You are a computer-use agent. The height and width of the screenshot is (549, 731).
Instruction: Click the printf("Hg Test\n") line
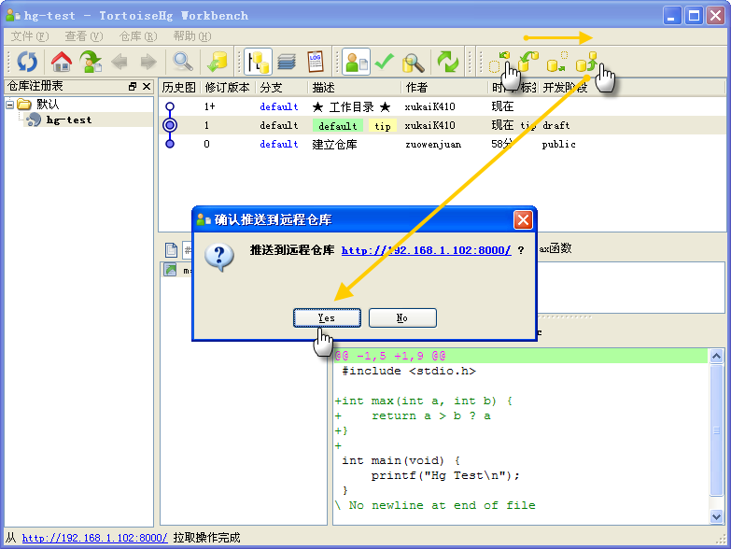click(445, 475)
